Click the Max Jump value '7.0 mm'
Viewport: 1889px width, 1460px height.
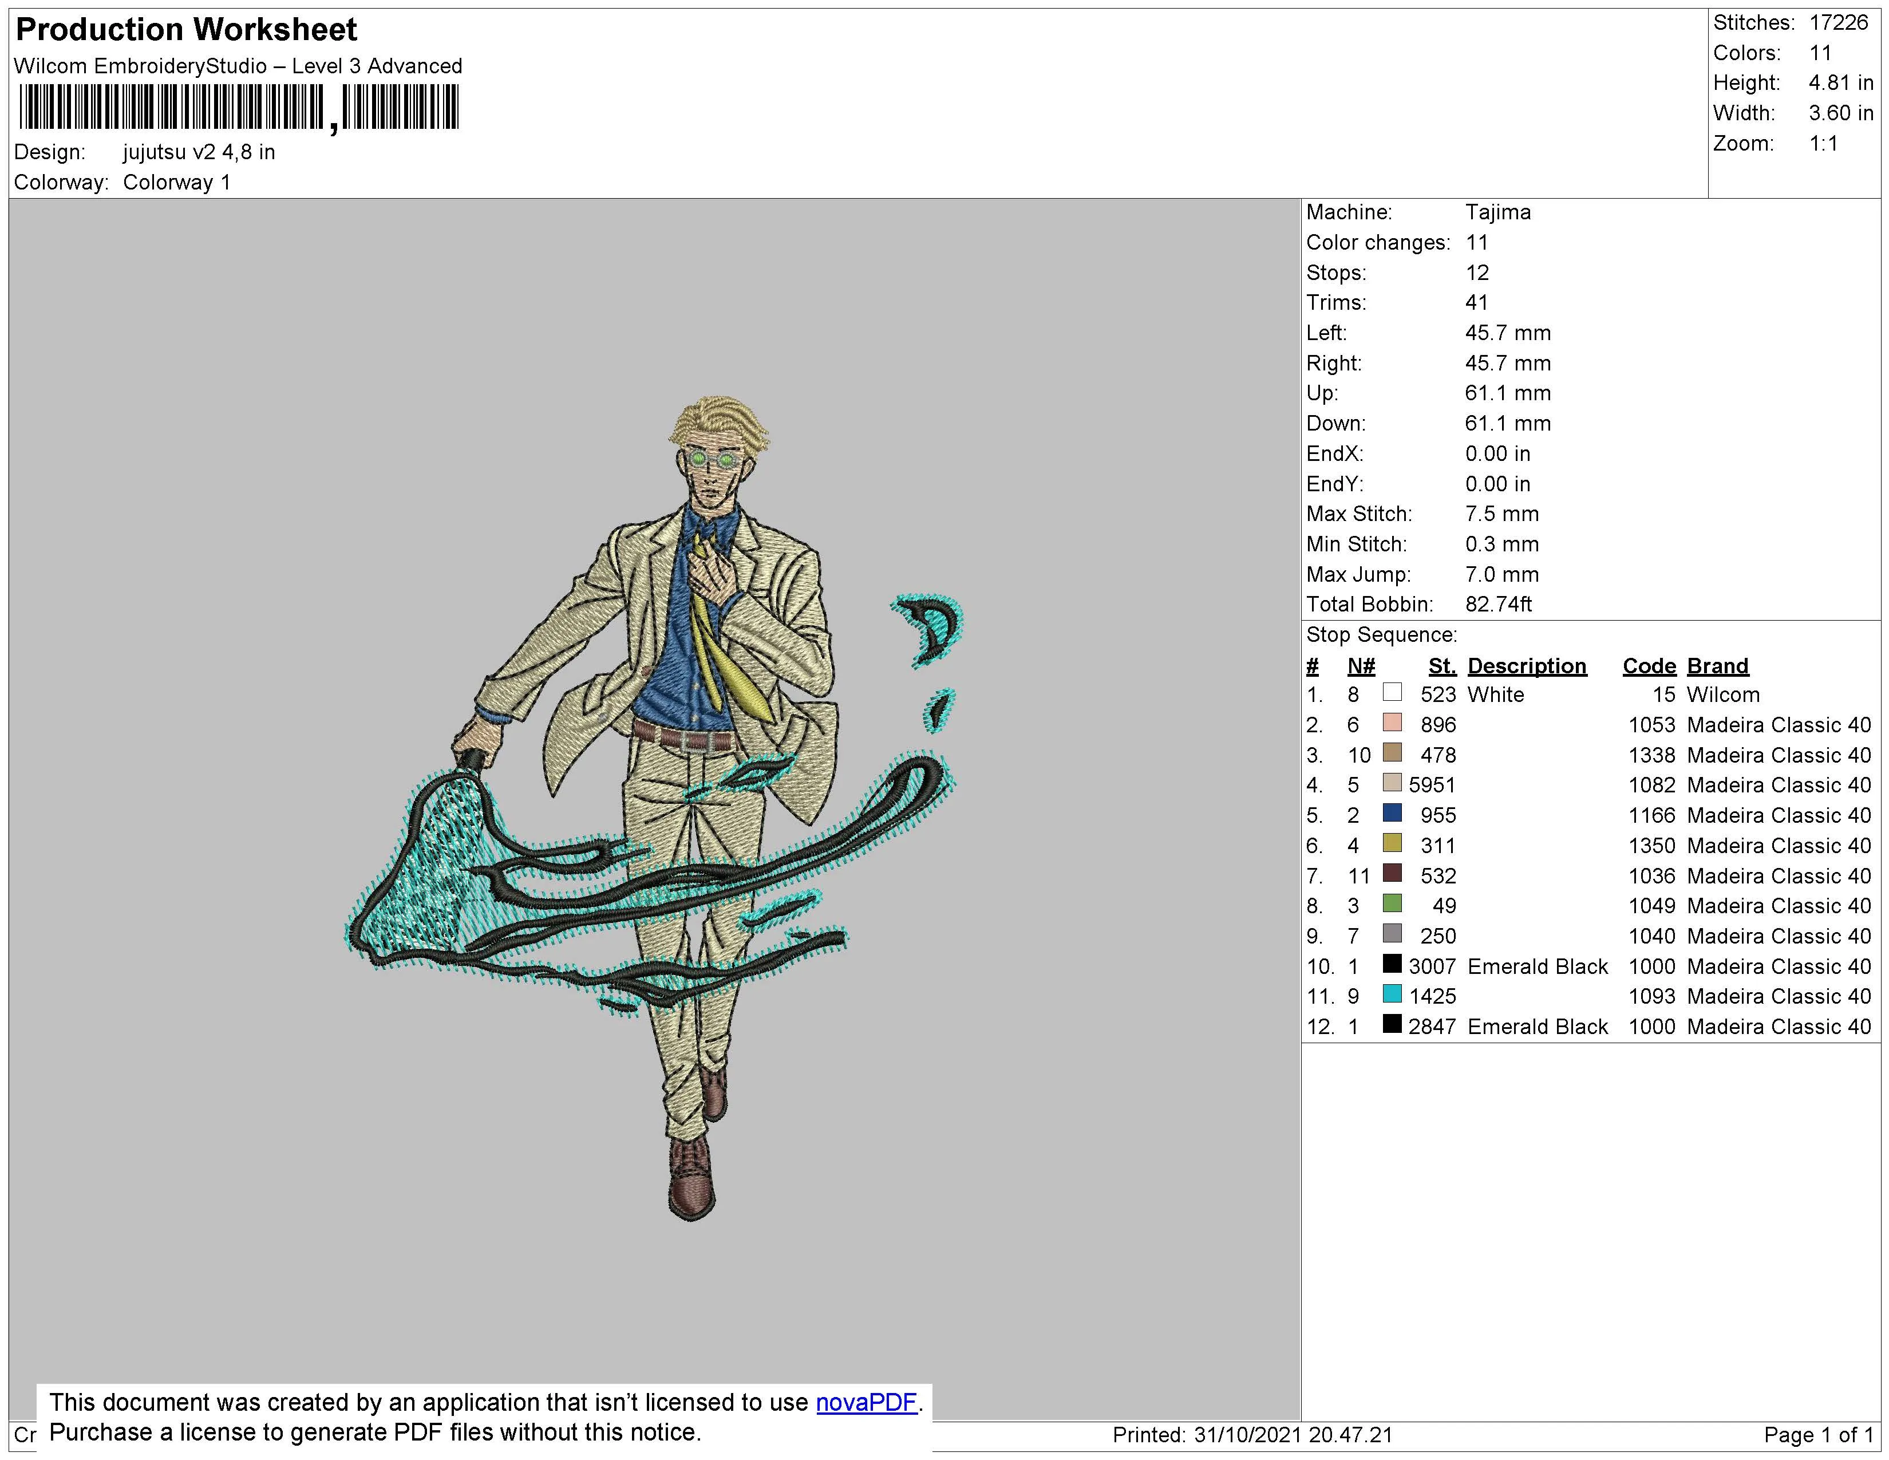[1501, 574]
